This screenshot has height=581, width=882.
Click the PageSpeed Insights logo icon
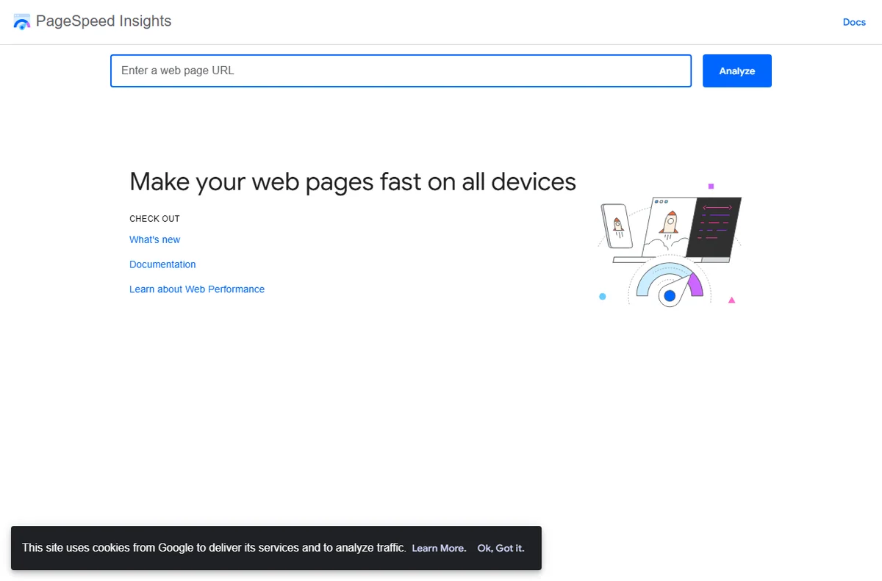click(22, 21)
